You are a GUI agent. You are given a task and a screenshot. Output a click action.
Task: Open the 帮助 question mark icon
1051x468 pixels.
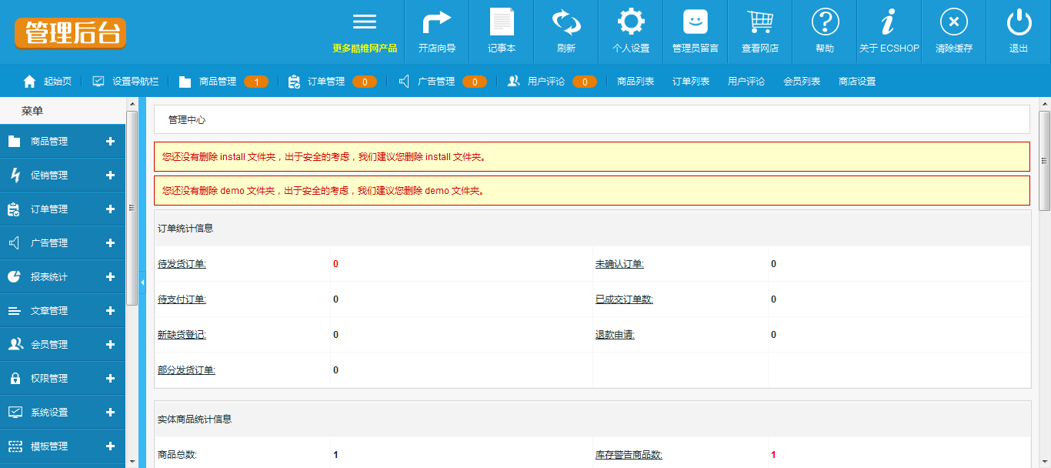(825, 22)
